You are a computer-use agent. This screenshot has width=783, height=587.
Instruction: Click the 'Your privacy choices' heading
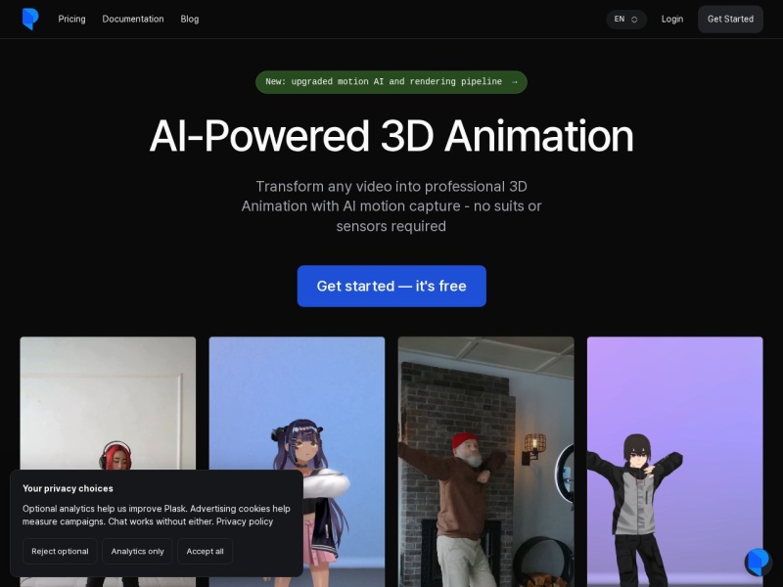(68, 488)
